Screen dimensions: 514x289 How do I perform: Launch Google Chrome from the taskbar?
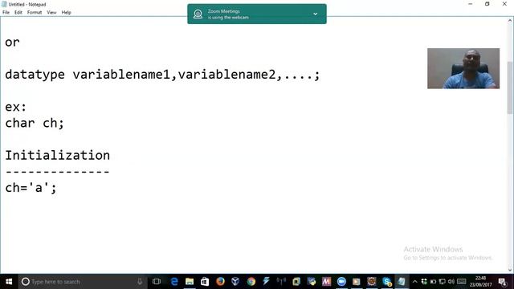(x=251, y=282)
